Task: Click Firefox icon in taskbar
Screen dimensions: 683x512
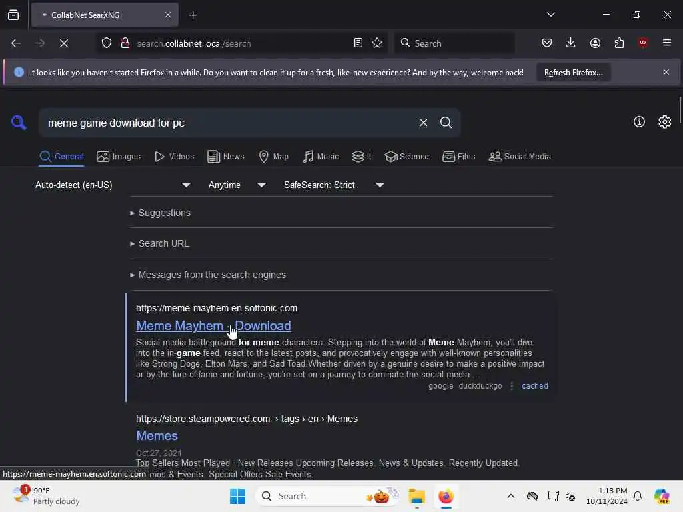Action: pos(446,496)
